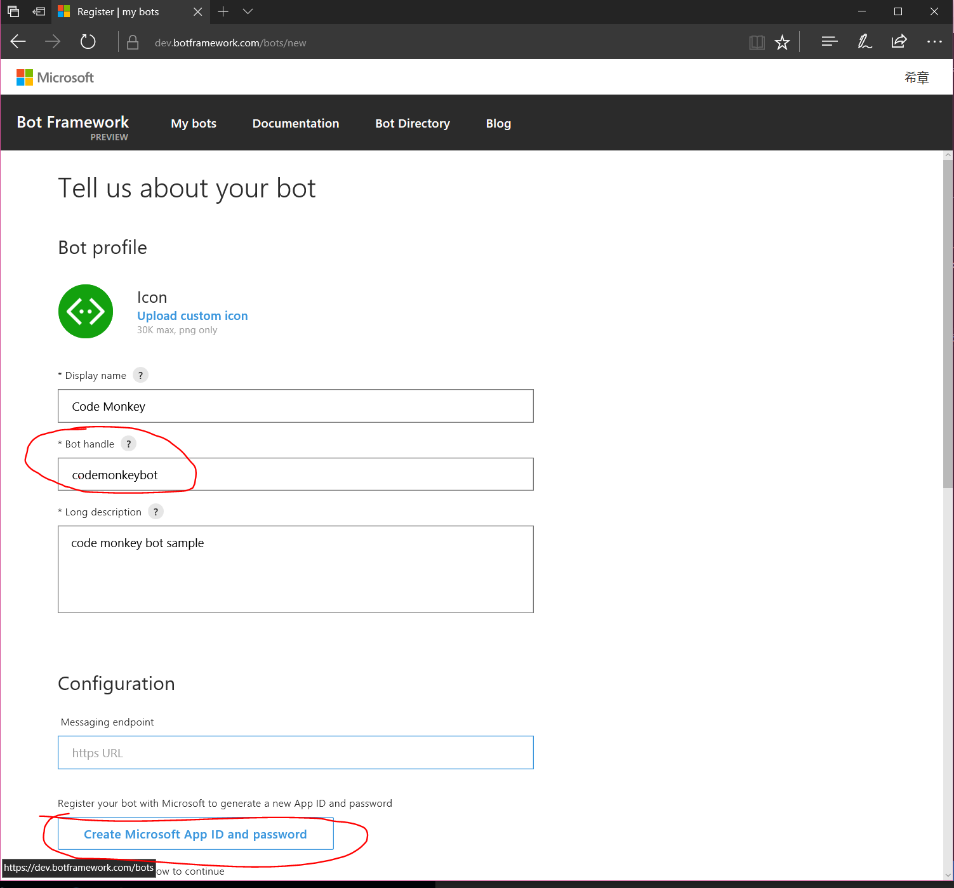Open the tab preview chevron

point(248,11)
